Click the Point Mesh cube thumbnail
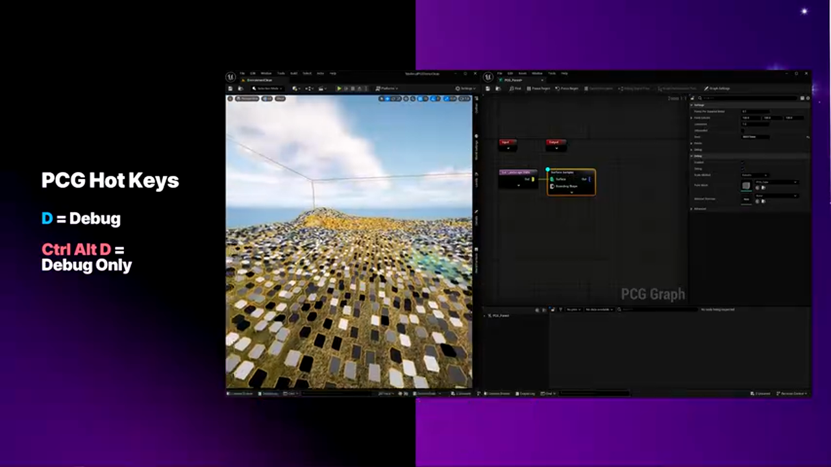This screenshot has height=467, width=831. (x=747, y=186)
